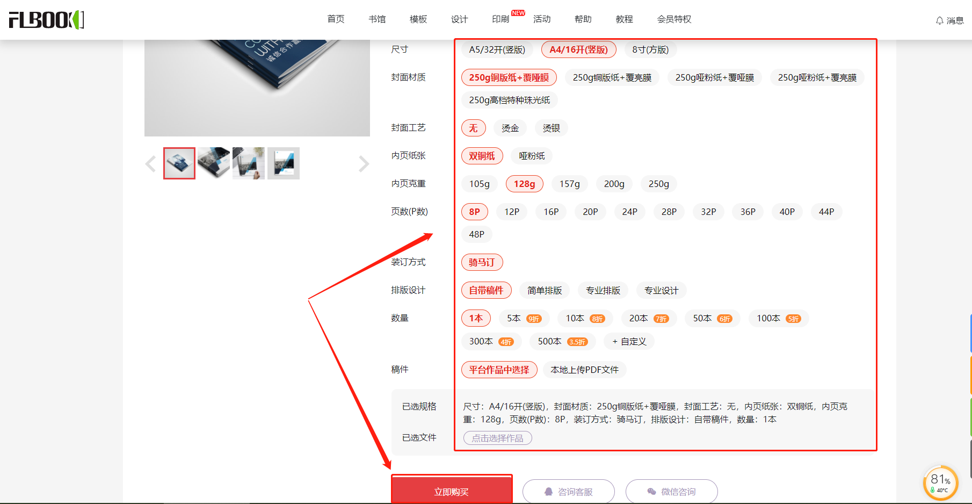This screenshot has height=504, width=972.
Task: Open 教程 in the navigation
Action: (625, 19)
